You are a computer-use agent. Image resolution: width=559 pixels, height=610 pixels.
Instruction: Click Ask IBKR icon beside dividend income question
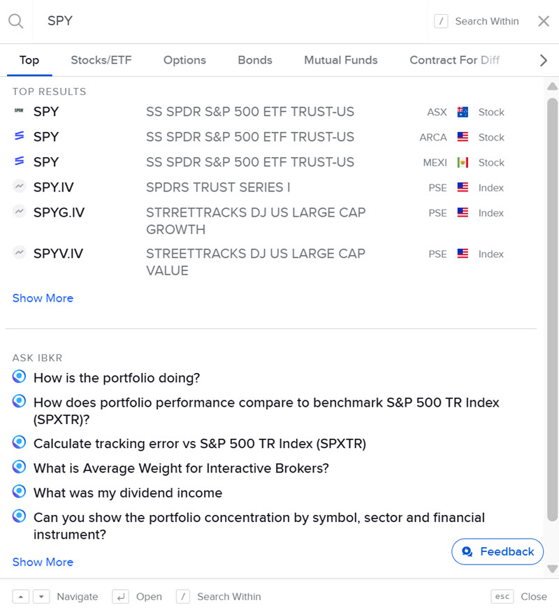point(19,491)
